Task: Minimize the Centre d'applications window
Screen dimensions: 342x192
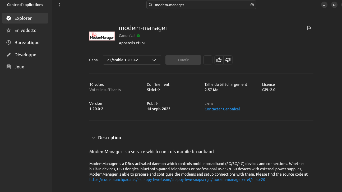Action: (324, 5)
